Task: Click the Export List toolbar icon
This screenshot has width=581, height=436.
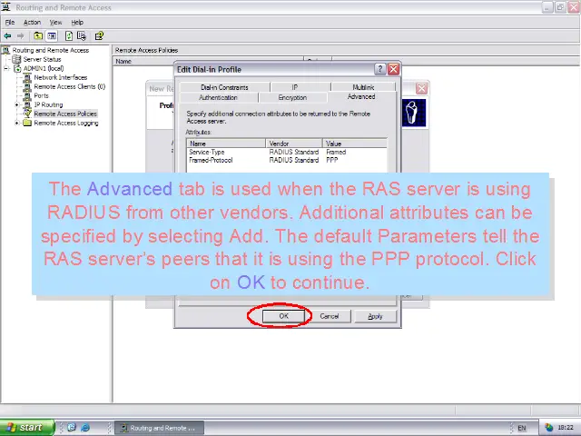Action: [x=82, y=36]
